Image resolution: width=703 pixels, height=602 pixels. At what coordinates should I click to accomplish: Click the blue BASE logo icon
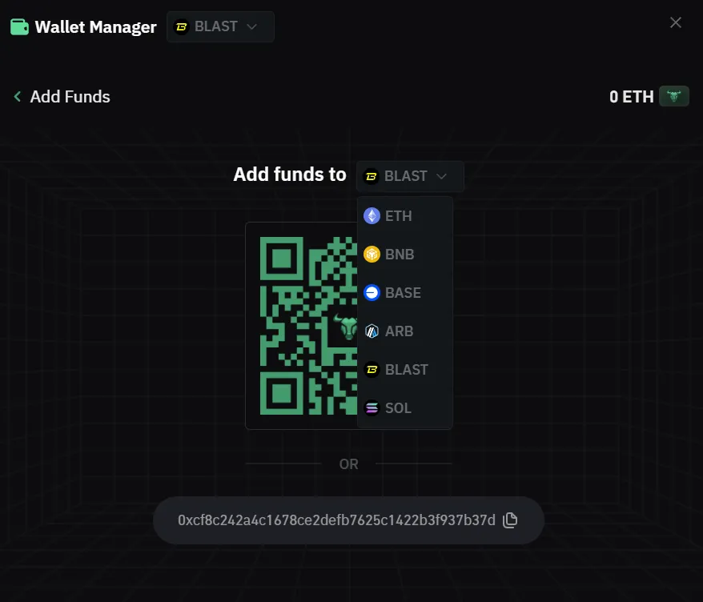click(x=372, y=293)
